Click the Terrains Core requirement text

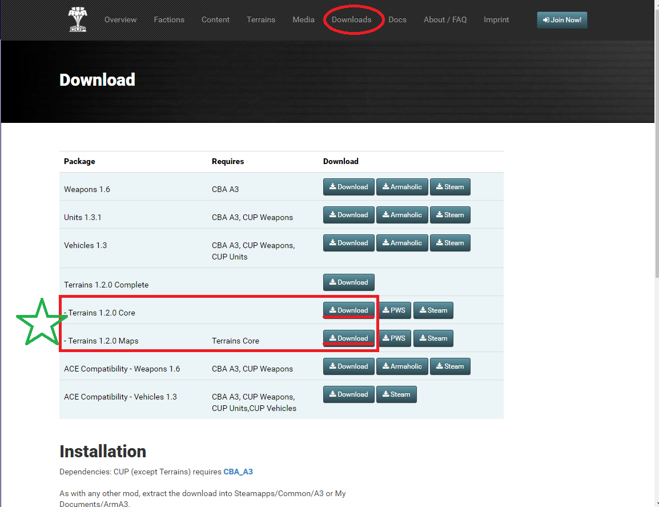coord(235,341)
